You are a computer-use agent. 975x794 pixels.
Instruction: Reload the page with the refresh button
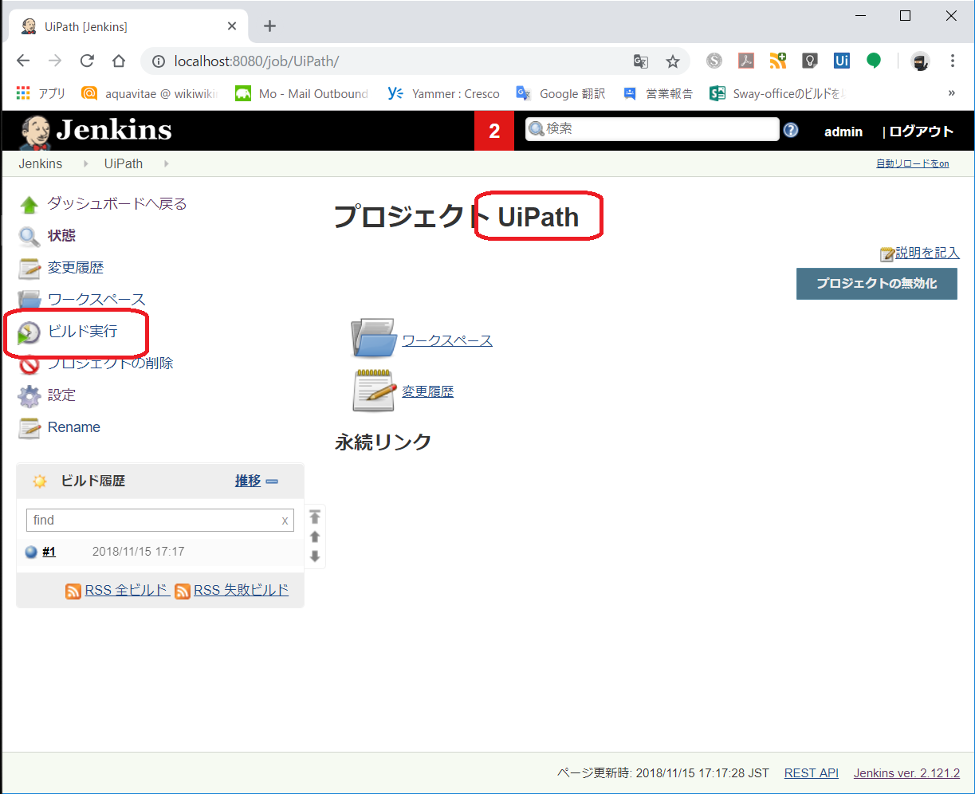coord(87,61)
